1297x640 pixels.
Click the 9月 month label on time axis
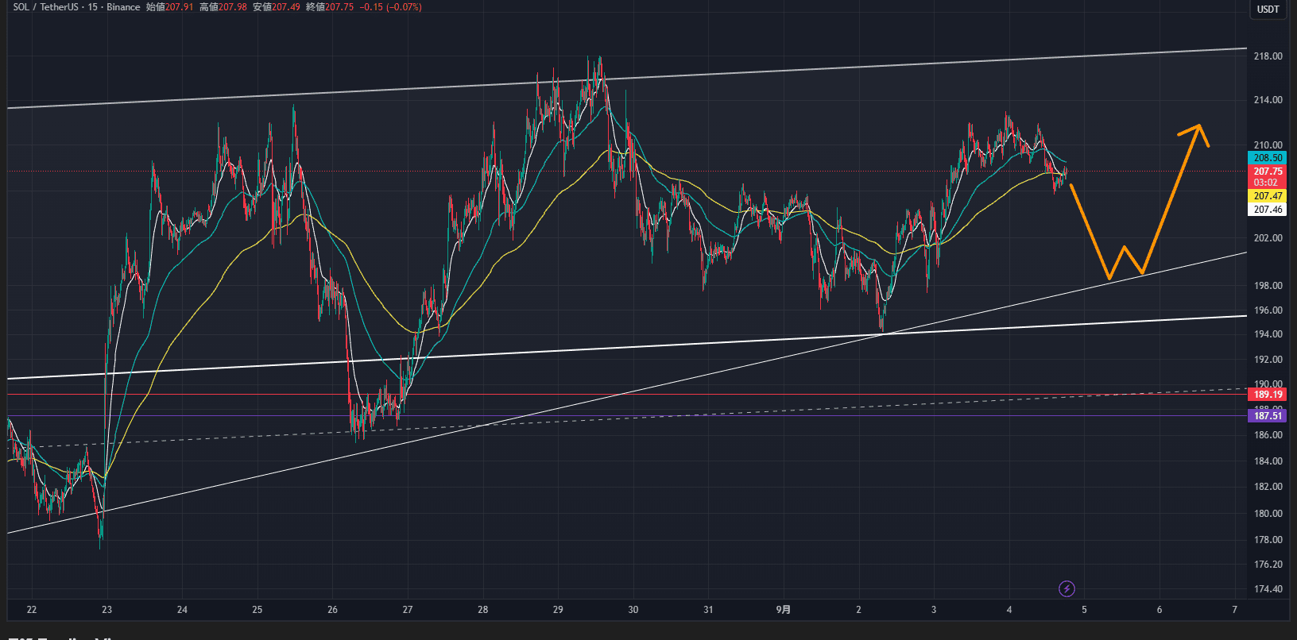pyautogui.click(x=783, y=610)
